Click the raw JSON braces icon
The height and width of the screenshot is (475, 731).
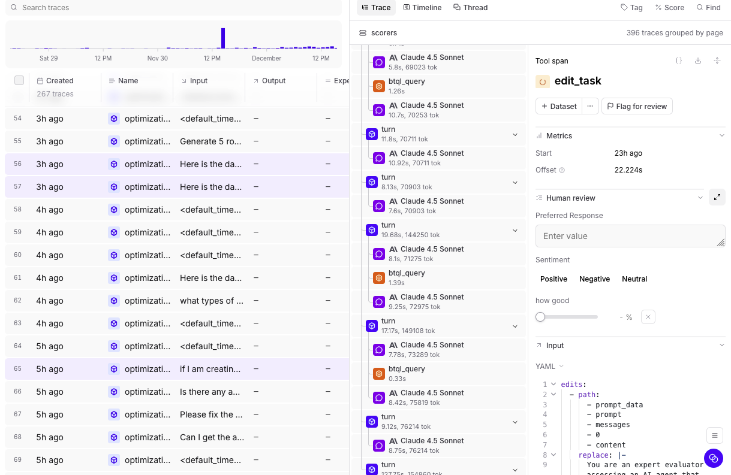tap(679, 60)
